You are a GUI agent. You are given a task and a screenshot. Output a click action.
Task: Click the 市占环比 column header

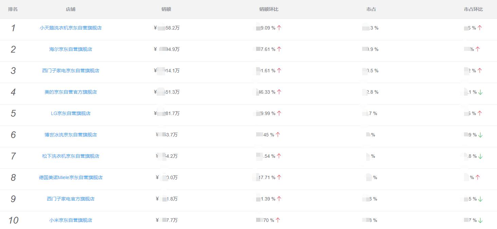[473, 9]
